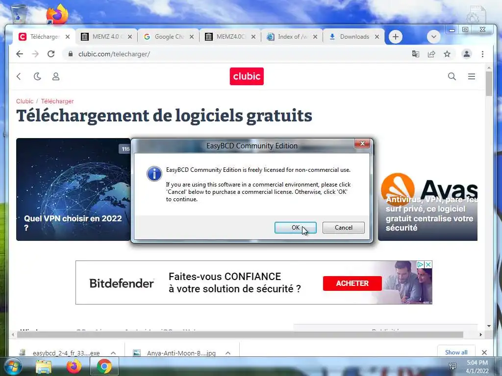Click the Clubic back chevron
The width and height of the screenshot is (502, 376).
point(19,76)
